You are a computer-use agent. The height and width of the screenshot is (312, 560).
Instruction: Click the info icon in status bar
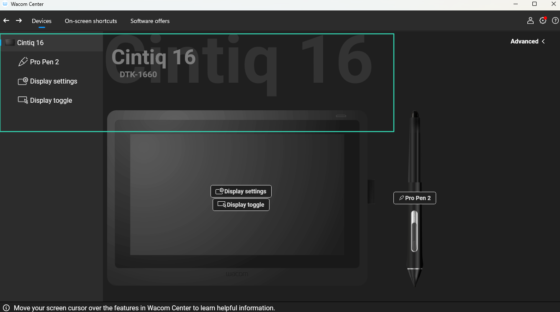[6, 308]
